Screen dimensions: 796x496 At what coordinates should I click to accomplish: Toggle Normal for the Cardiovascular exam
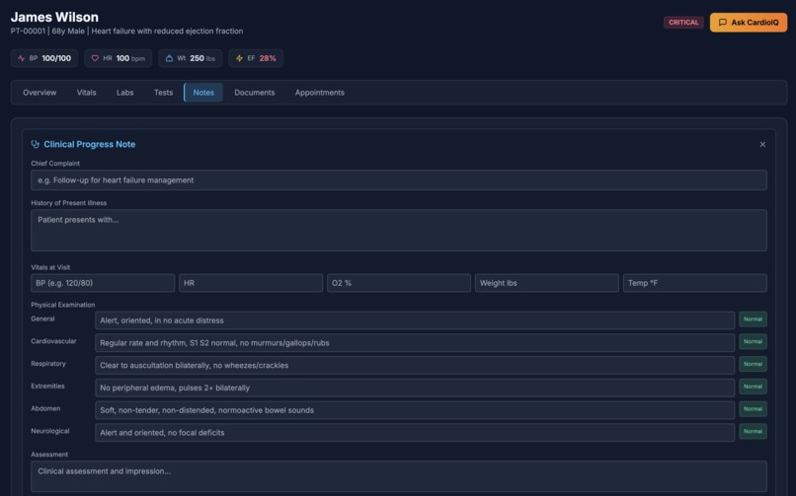(753, 341)
